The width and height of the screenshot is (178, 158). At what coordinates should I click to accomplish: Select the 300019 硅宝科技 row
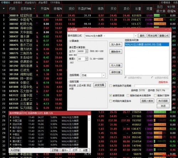[x=89, y=15]
